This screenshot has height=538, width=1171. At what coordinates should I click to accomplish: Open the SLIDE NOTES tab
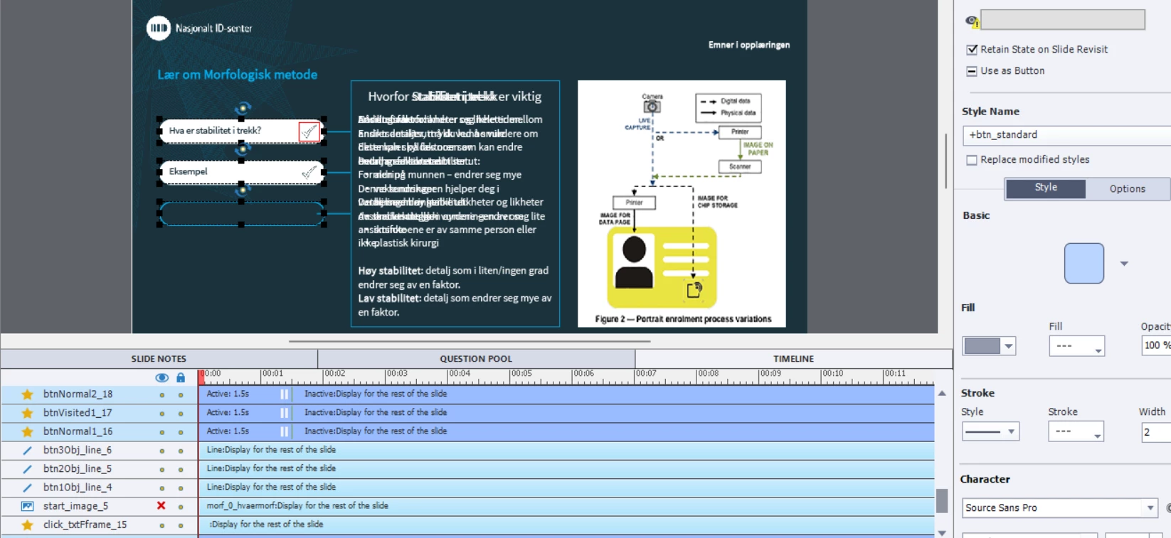pos(159,359)
